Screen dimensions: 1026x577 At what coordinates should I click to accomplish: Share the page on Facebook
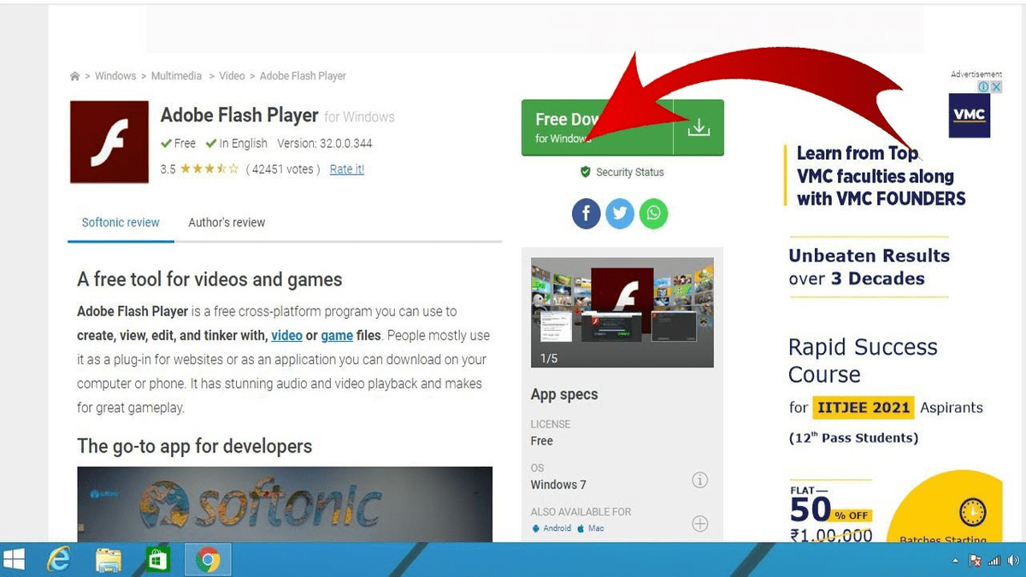point(586,213)
